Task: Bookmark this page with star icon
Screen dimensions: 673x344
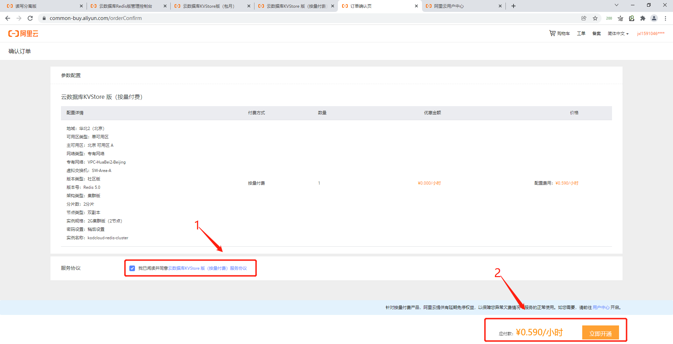Action: click(595, 18)
